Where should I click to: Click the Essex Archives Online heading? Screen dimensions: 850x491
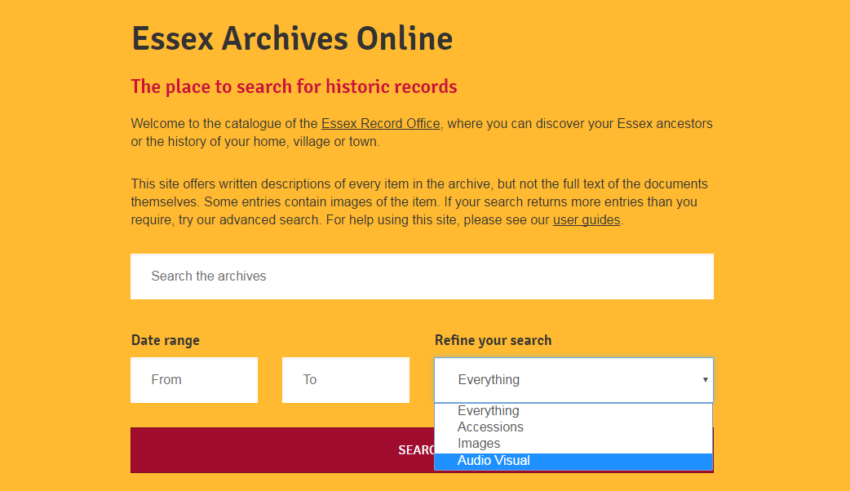tap(292, 38)
